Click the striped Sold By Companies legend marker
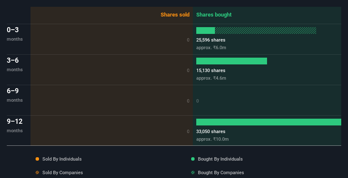 (x=37, y=172)
